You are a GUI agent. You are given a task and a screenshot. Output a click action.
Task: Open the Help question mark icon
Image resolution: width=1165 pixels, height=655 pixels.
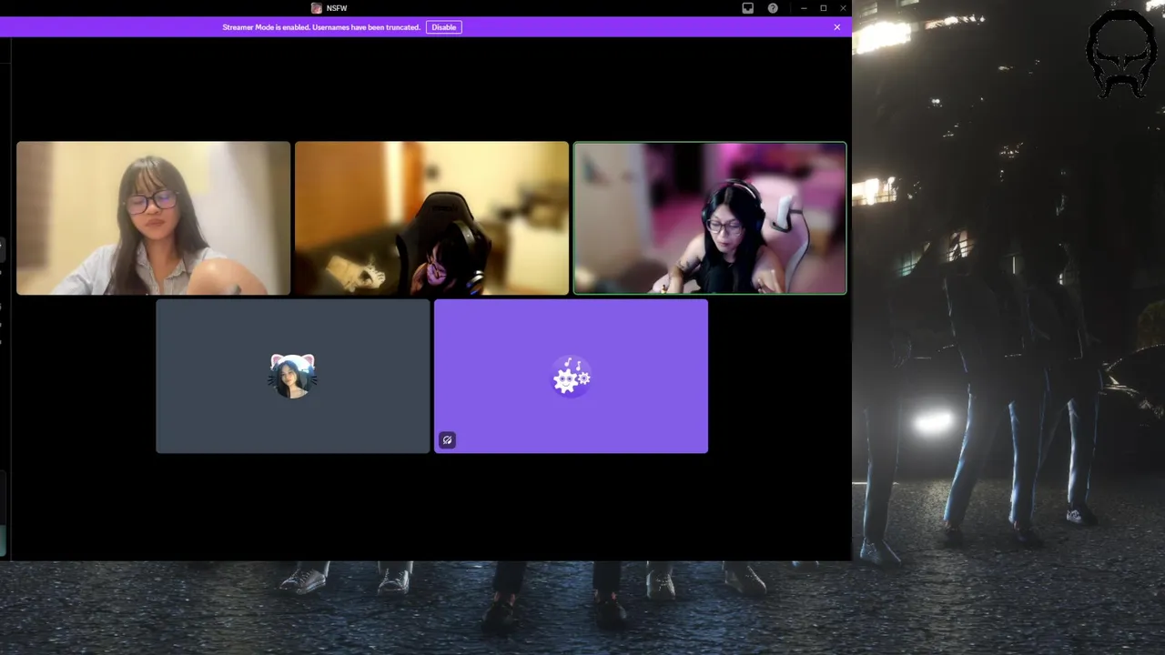coord(773,8)
